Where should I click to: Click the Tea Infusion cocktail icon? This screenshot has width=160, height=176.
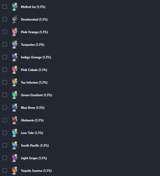pyautogui.click(x=14, y=82)
